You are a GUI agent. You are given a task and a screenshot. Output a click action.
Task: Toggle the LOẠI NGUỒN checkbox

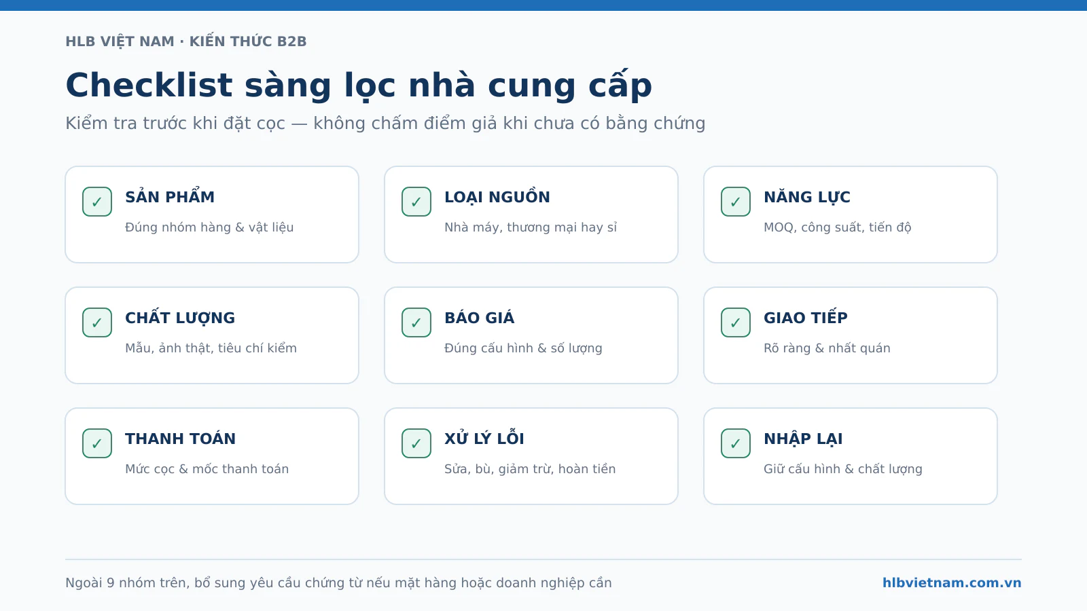(416, 202)
